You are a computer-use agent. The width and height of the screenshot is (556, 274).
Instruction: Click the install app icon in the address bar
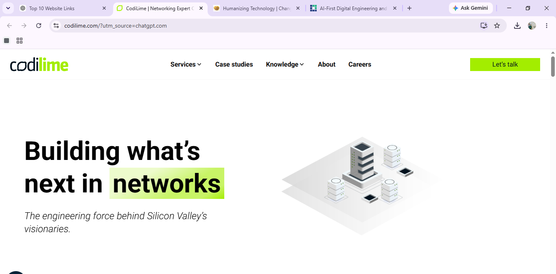(x=484, y=26)
